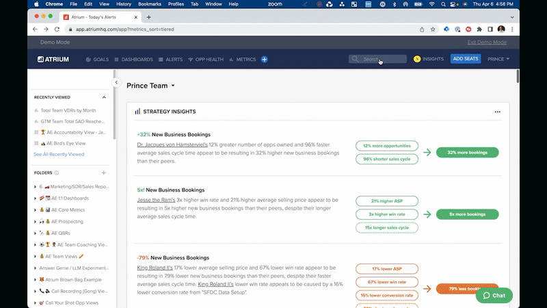547x308 pixels.
Task: Click Jesse the Ram's name link
Action: click(156, 200)
